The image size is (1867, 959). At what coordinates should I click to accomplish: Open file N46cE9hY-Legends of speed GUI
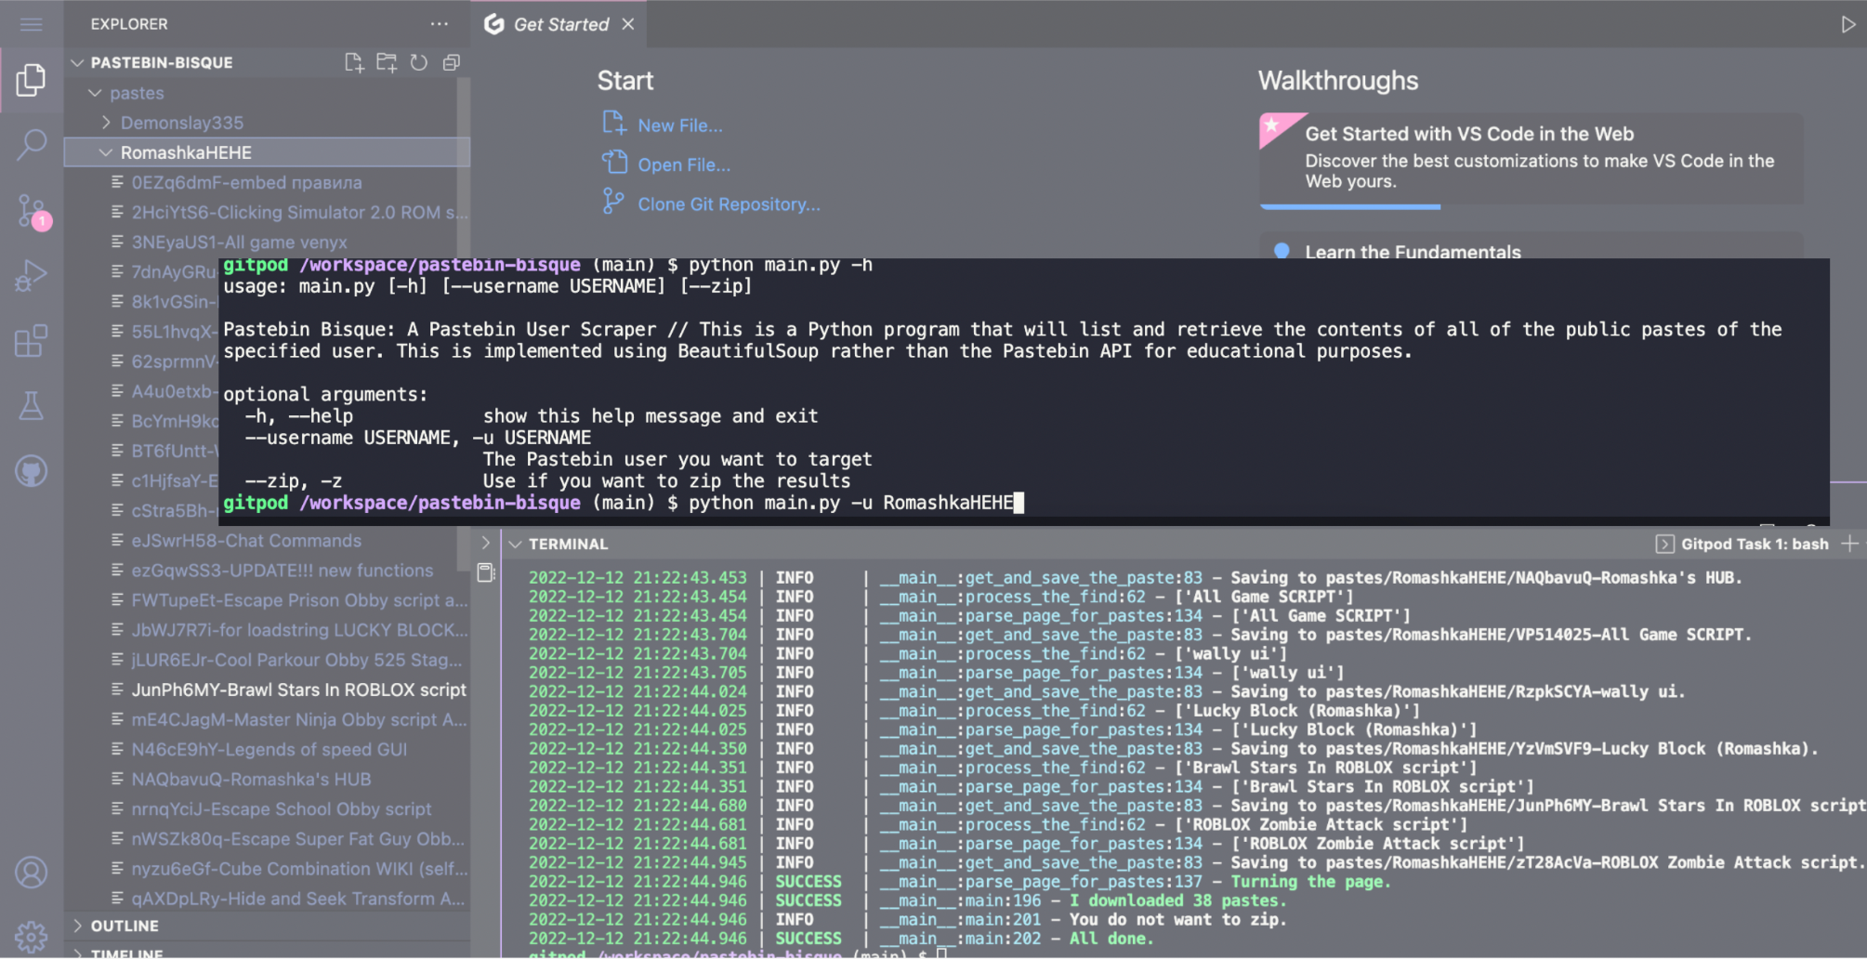click(x=269, y=749)
